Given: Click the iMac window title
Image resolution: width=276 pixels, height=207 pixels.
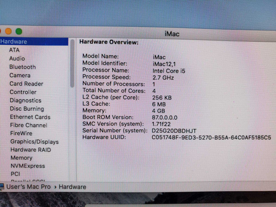Looking at the screenshot, I should click(x=172, y=34).
